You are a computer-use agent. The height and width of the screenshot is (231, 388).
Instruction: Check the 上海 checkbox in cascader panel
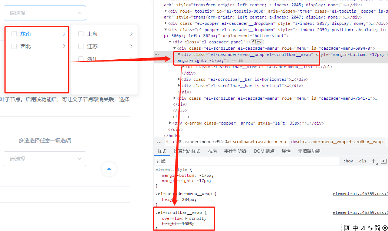click(80, 33)
